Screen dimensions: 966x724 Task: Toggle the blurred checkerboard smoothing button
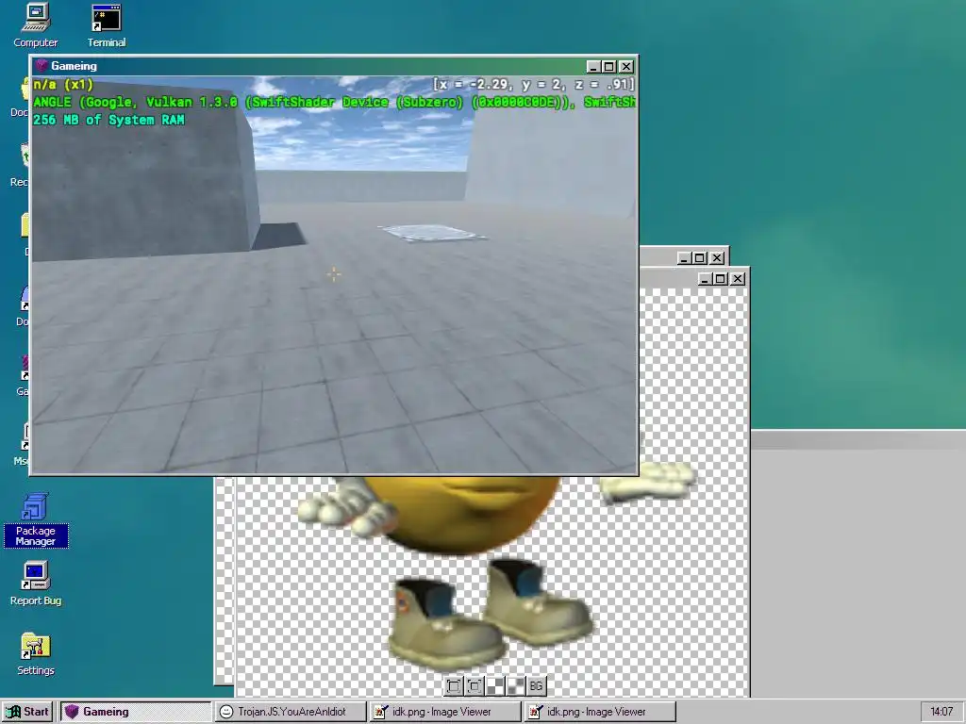516,686
